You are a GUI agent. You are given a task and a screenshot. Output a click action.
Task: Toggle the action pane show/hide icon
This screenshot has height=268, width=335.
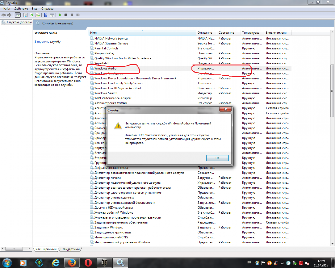[x=52, y=15]
